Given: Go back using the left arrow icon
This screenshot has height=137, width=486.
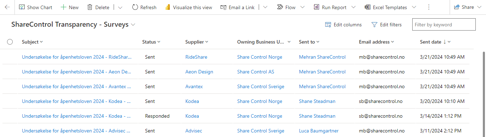Looking at the screenshot, I should [7, 7].
